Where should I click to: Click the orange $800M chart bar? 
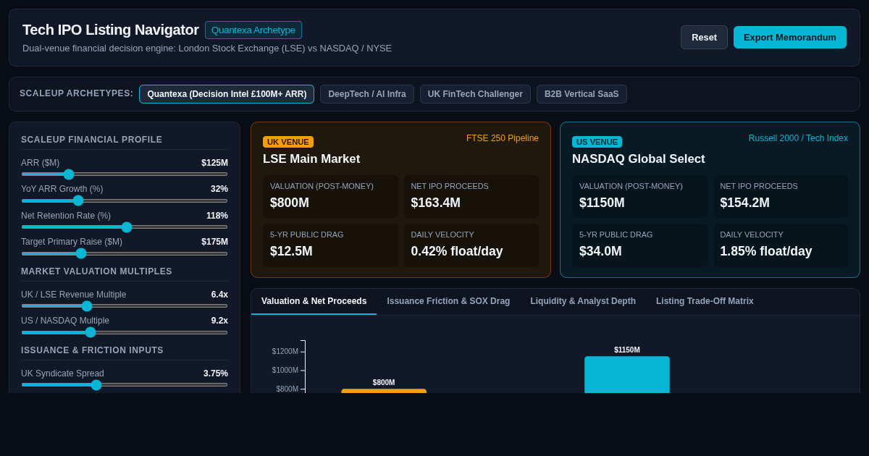384,391
